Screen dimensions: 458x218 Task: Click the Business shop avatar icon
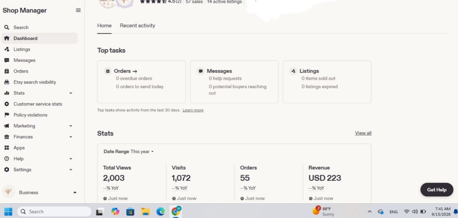click(x=9, y=192)
